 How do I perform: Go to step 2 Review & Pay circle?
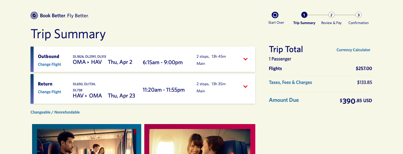point(331,15)
